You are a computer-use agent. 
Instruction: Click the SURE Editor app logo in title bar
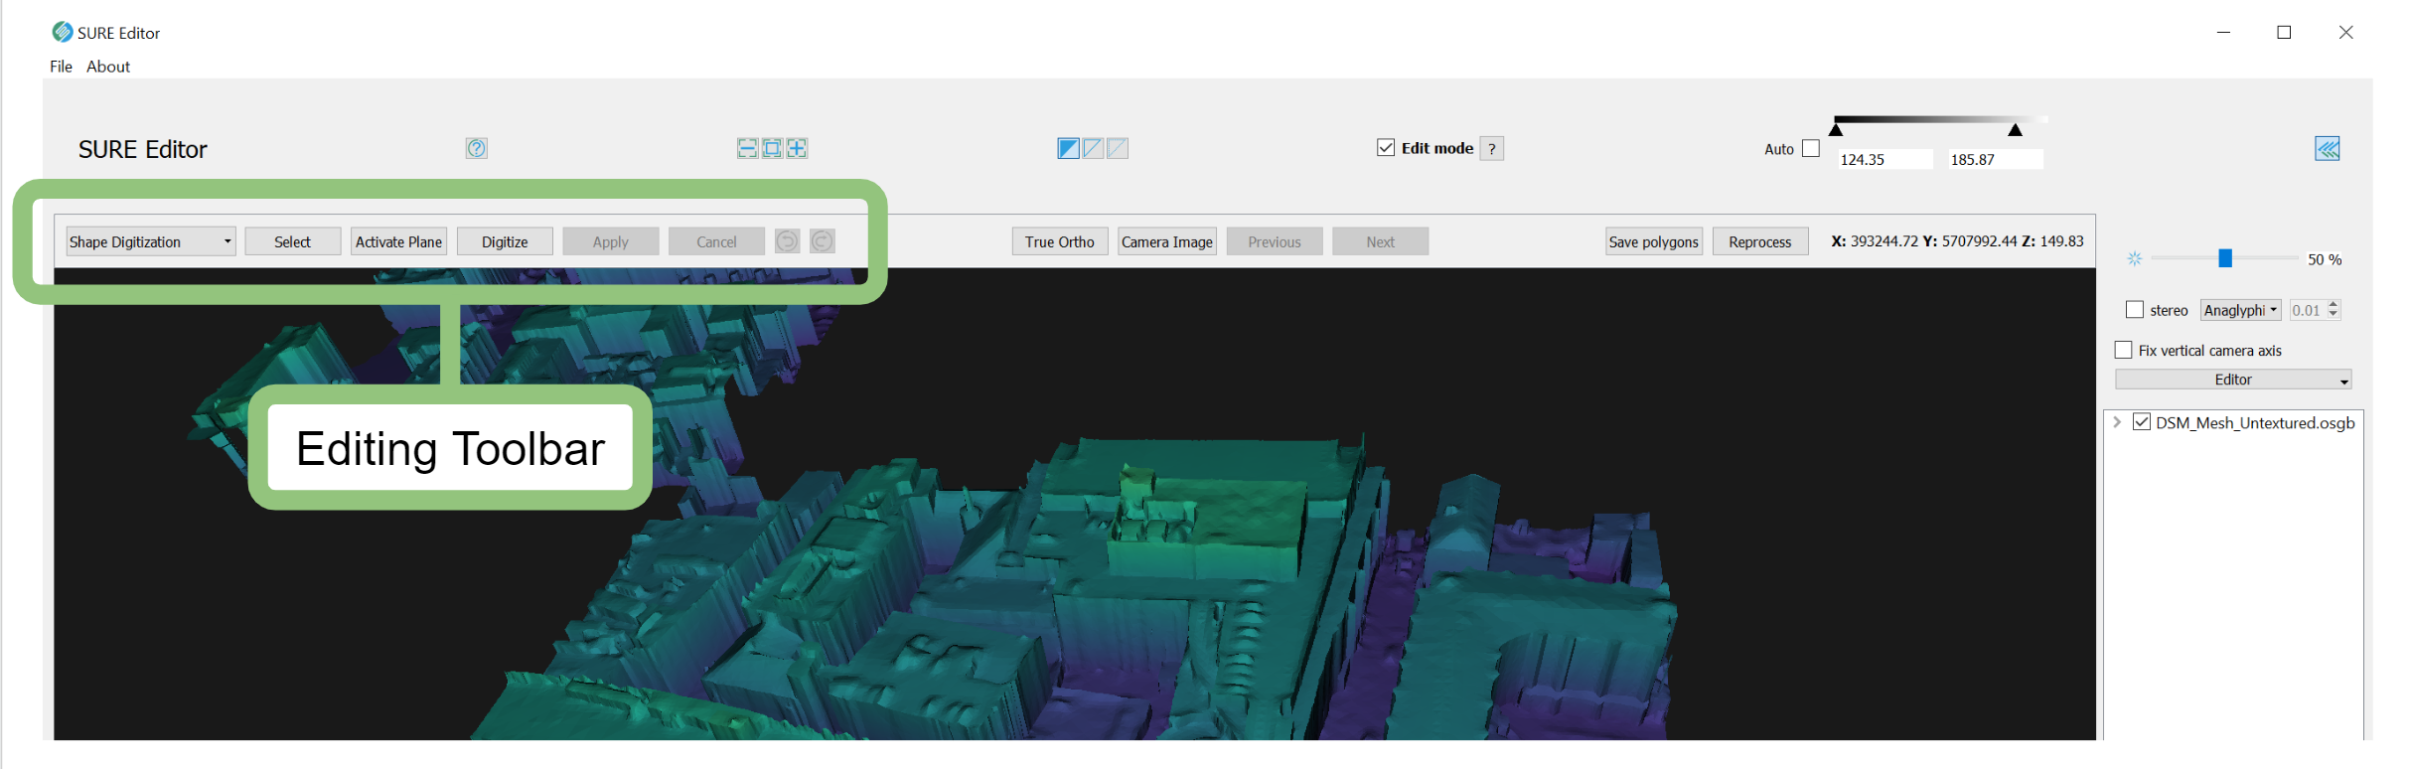62,32
